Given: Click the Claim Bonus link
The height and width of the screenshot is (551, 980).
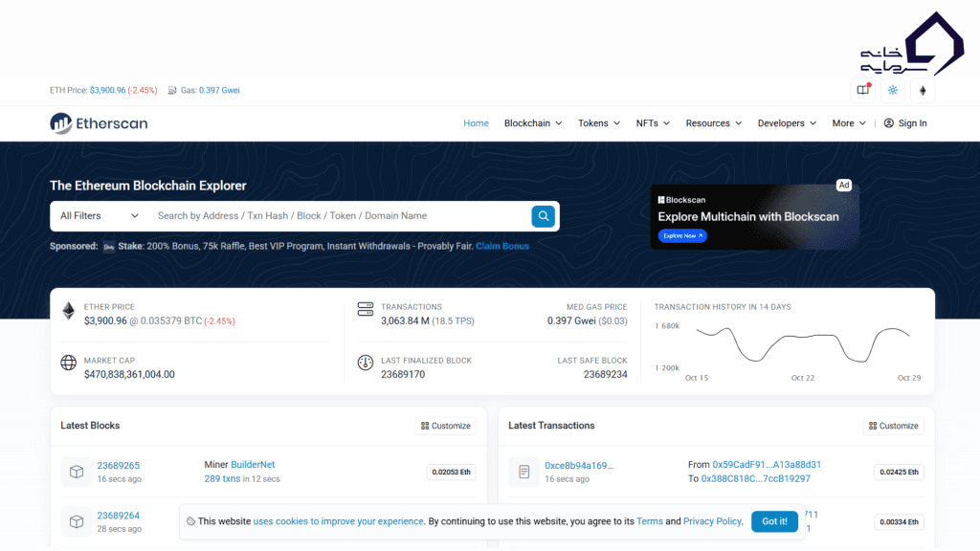Looking at the screenshot, I should tap(501, 246).
